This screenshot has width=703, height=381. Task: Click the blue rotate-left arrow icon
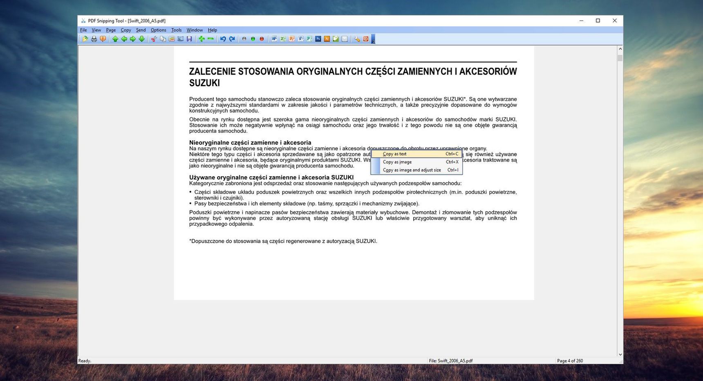[223, 39]
